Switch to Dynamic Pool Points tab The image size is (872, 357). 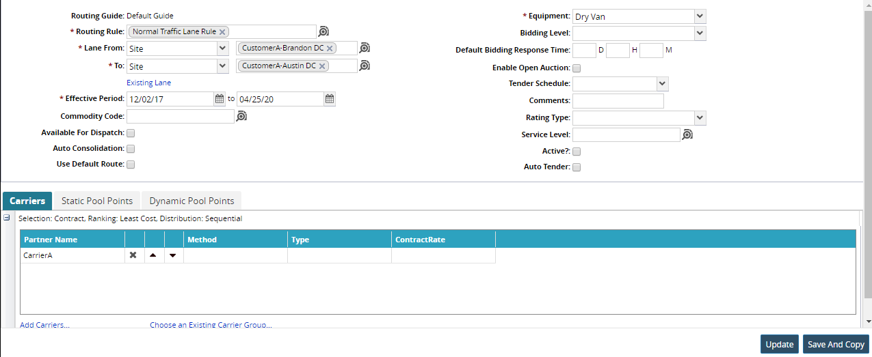[191, 201]
